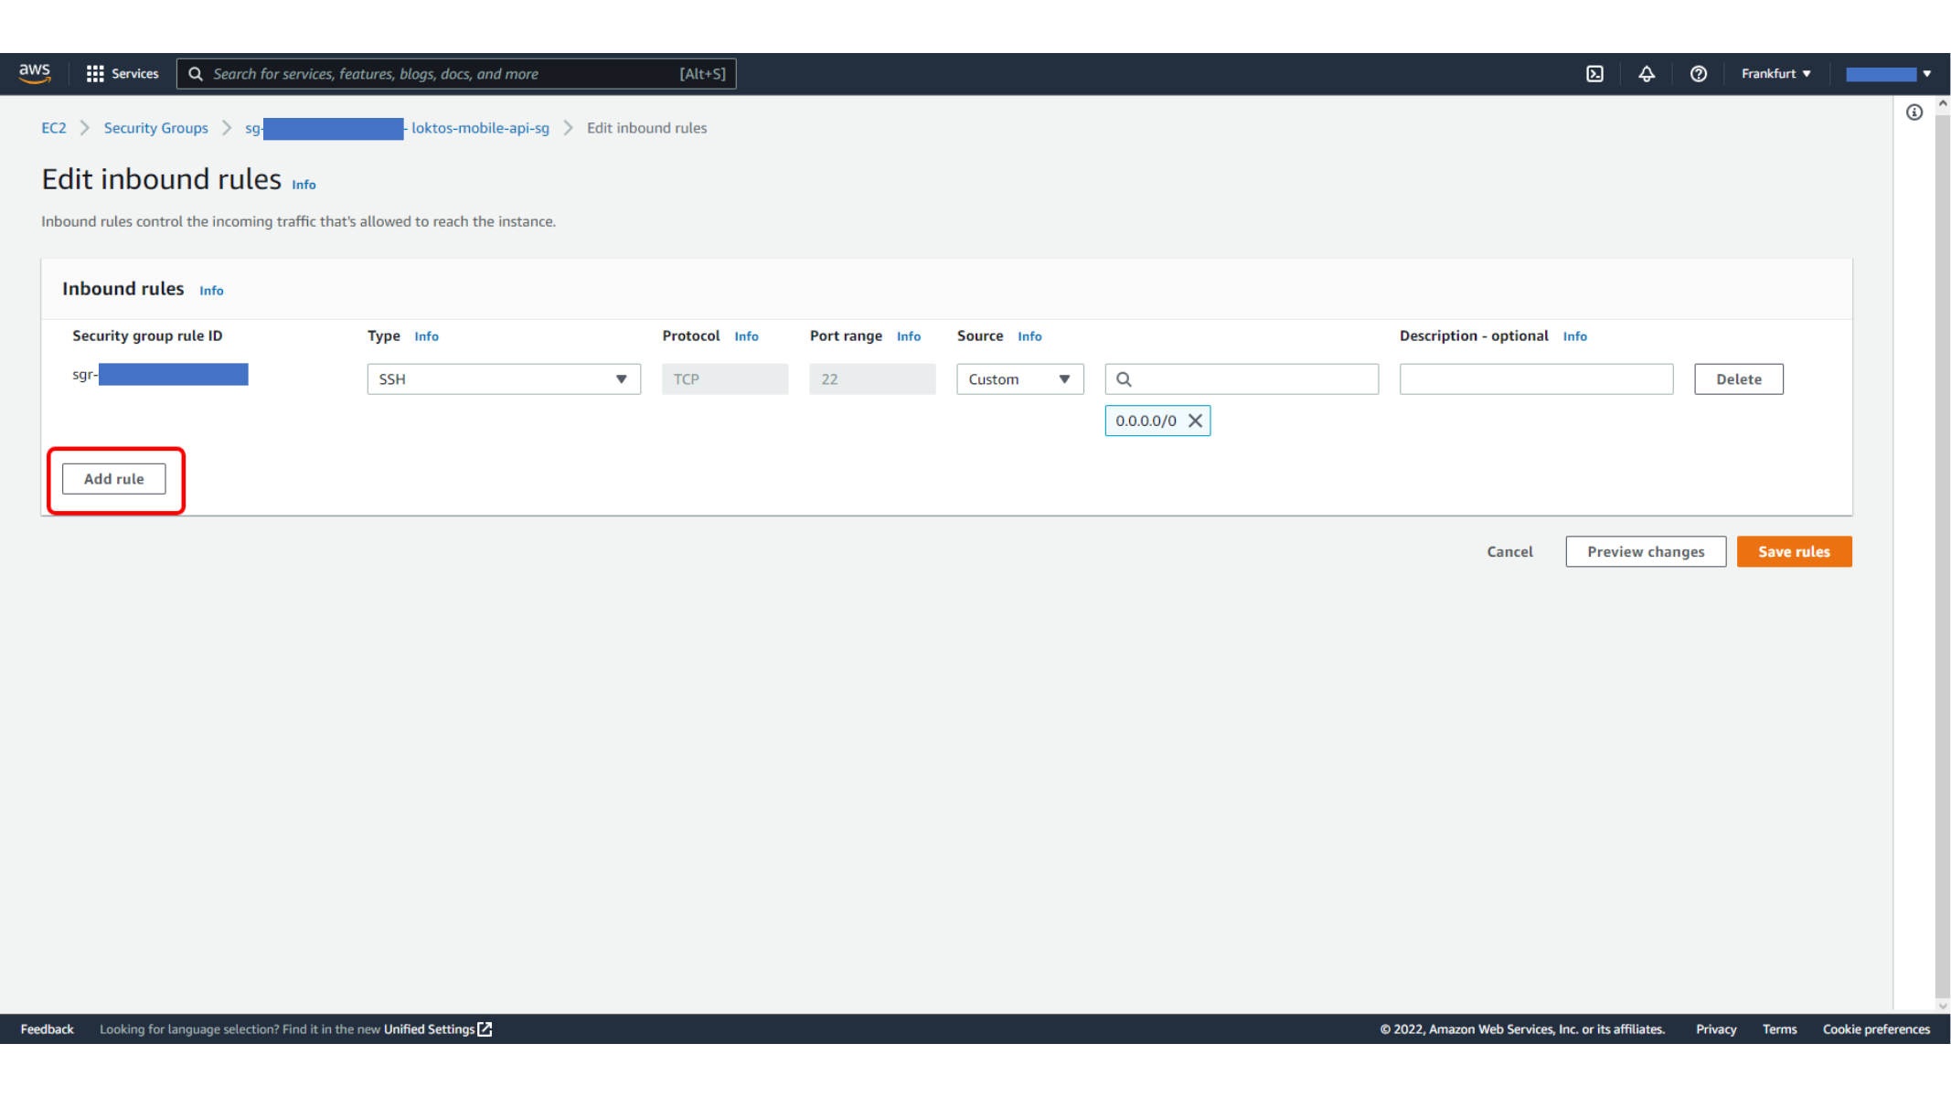This screenshot has width=1951, height=1097.
Task: Cancel editing inbound rules
Action: pyautogui.click(x=1509, y=552)
